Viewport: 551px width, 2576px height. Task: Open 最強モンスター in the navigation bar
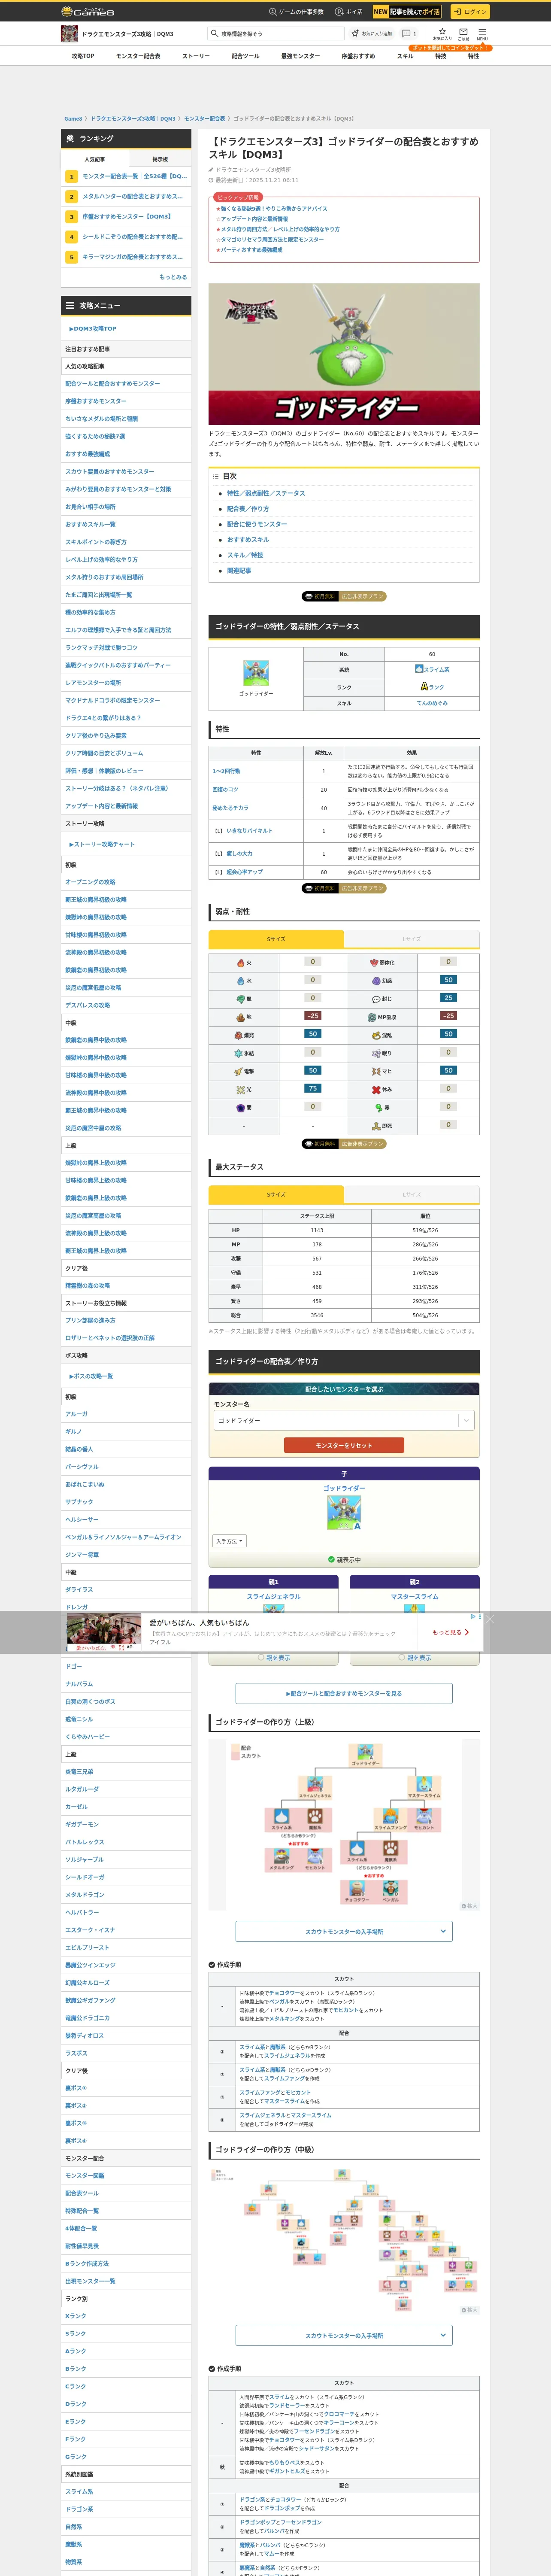(x=300, y=56)
